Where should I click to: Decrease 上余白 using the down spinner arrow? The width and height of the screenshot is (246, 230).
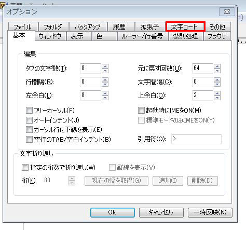point(217,98)
